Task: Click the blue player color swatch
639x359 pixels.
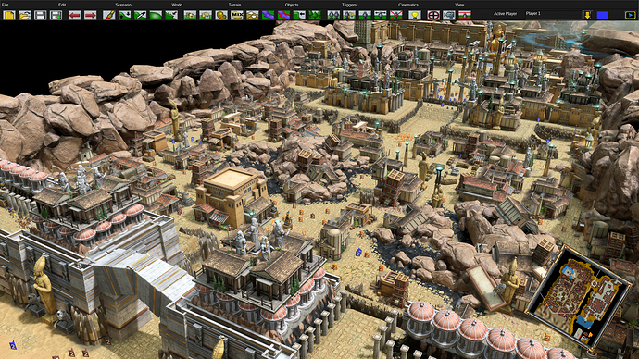Action: click(x=603, y=15)
